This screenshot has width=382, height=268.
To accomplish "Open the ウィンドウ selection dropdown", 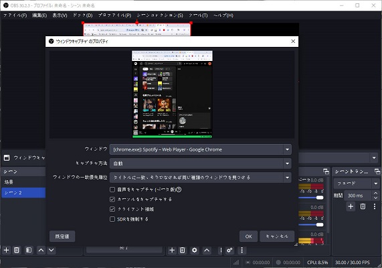I will click(x=201, y=149).
